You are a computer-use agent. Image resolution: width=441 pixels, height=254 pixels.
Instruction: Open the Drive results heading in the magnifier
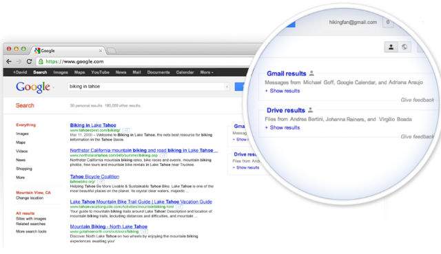pyautogui.click(x=286, y=110)
